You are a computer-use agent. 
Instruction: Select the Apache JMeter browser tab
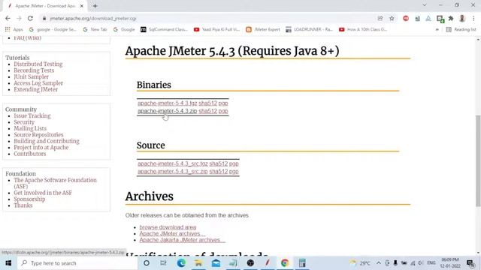pyautogui.click(x=45, y=6)
